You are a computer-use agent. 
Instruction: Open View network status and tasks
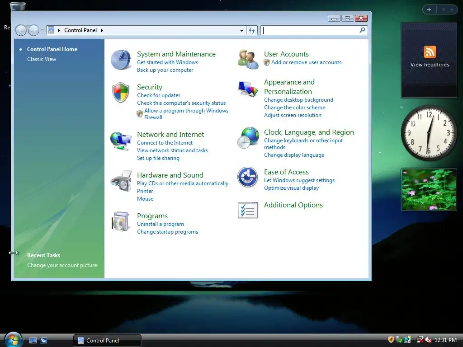tap(172, 150)
